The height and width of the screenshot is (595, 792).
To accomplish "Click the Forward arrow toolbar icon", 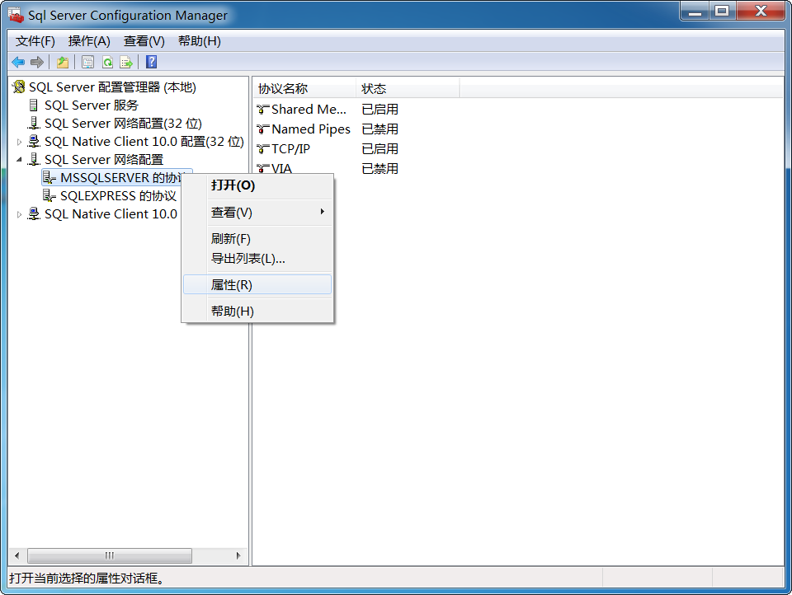I will (37, 62).
